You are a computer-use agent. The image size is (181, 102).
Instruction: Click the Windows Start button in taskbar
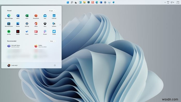(x=68, y=2)
